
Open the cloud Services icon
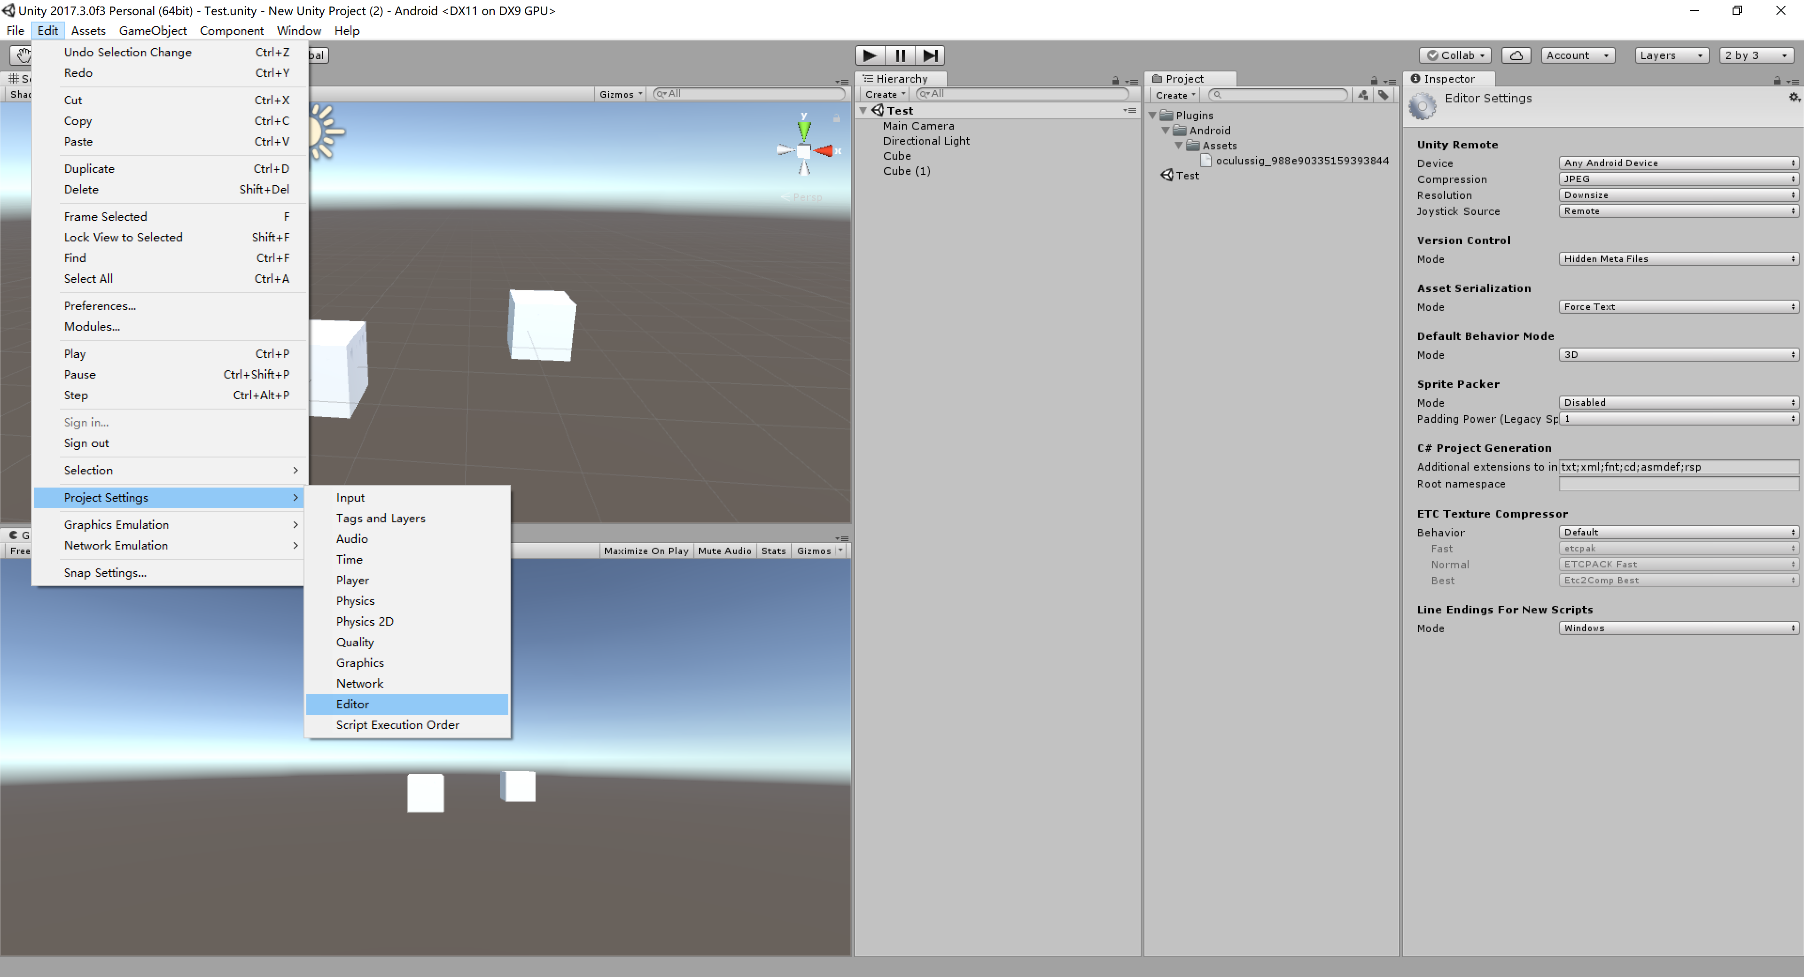1516,55
